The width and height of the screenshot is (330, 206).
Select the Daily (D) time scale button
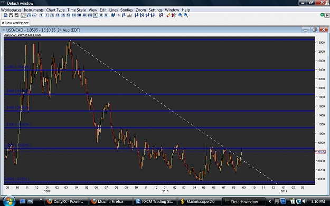[x=96, y=15]
